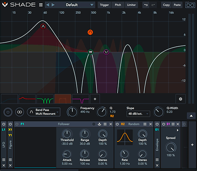197x171 pixels.
Task: Toggle the last empty modulator power button
Action: point(184,124)
